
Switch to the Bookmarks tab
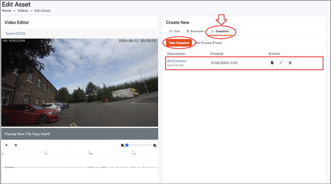click(x=195, y=31)
